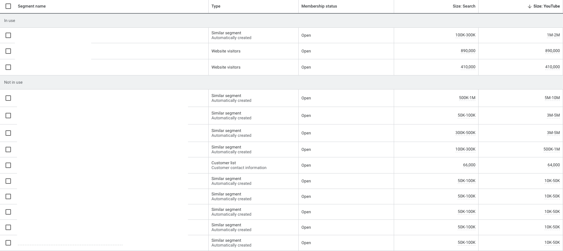Check the Website visitors row sized 410,000
Viewport: 563px width, 251px height.
pyautogui.click(x=8, y=67)
